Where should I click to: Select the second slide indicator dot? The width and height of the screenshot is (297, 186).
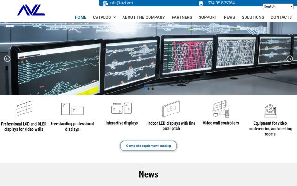coord(148,89)
